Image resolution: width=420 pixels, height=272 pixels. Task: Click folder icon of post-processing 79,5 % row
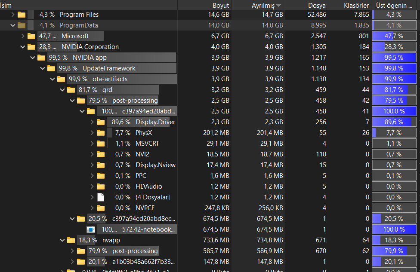(x=81, y=101)
